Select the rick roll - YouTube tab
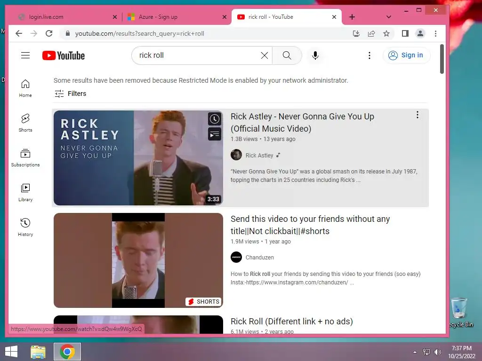Screen dimensions: 482x361 286,17
